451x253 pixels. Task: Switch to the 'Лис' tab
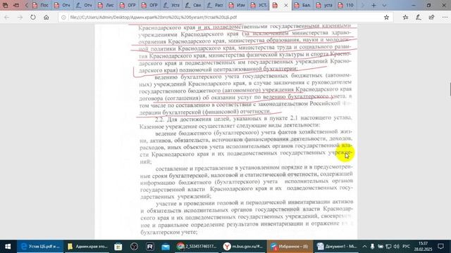coord(106,5)
